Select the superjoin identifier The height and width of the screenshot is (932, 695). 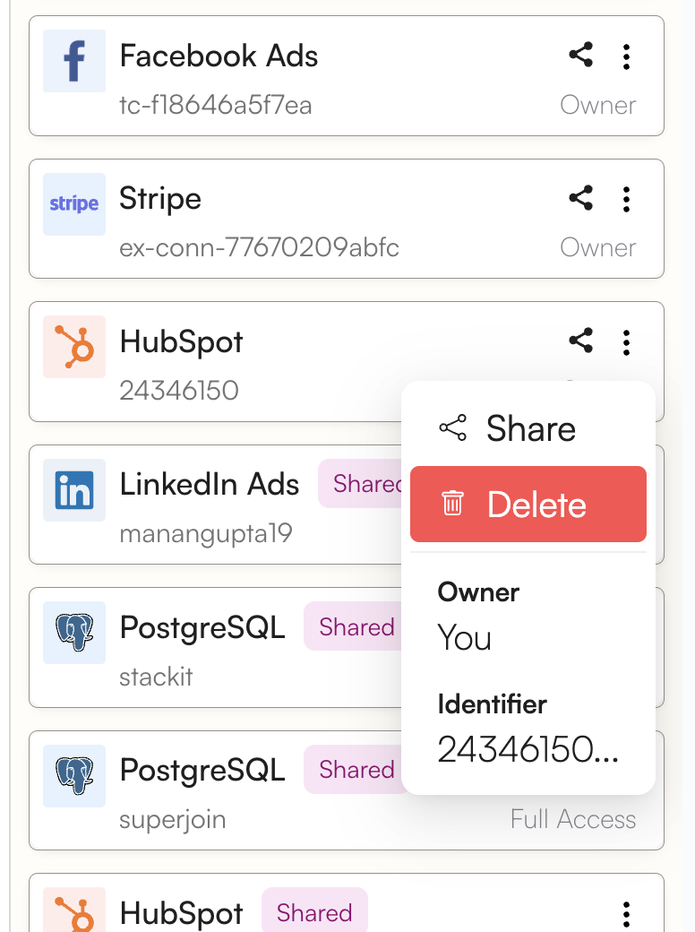click(x=172, y=820)
